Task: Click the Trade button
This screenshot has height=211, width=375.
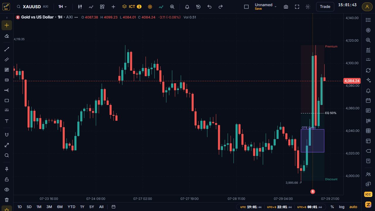Action: (325, 7)
